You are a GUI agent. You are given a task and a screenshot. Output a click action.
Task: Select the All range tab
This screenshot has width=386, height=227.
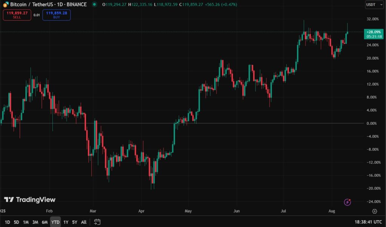(83, 222)
